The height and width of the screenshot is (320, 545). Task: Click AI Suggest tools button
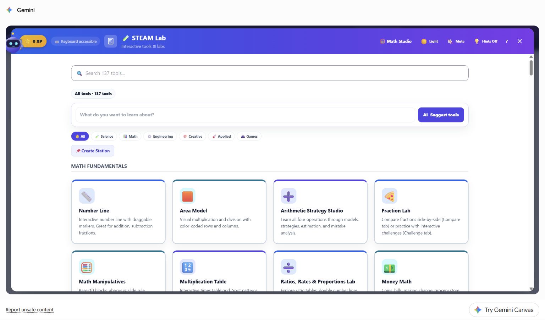441,115
